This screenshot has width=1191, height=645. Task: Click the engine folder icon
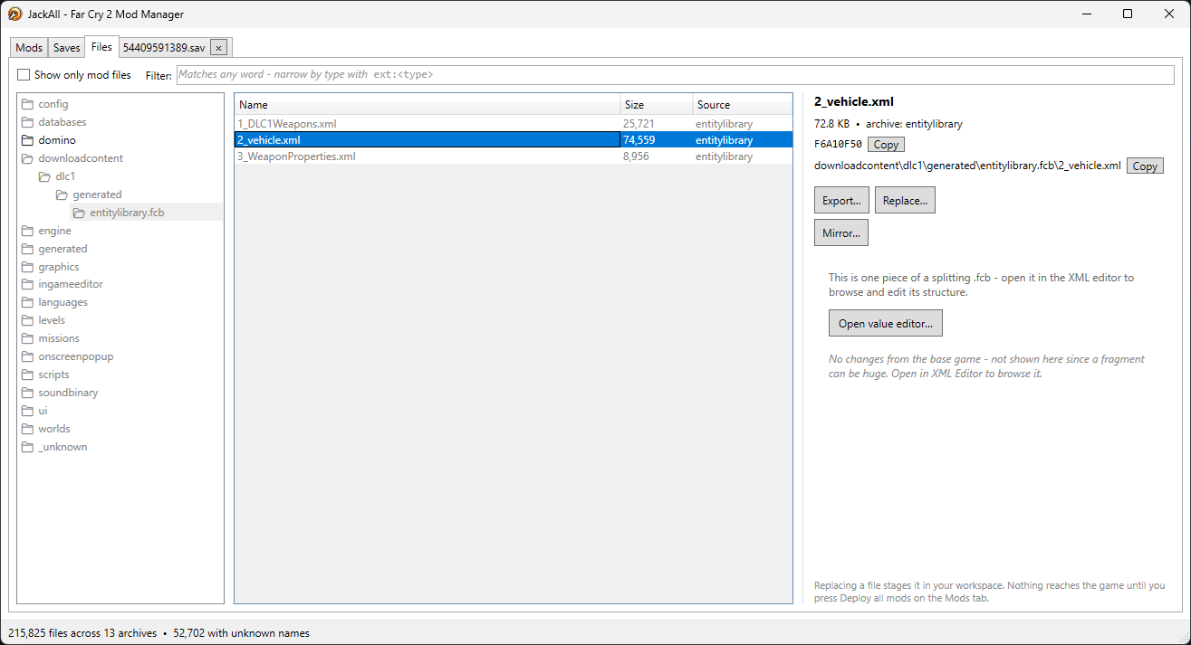tap(27, 231)
